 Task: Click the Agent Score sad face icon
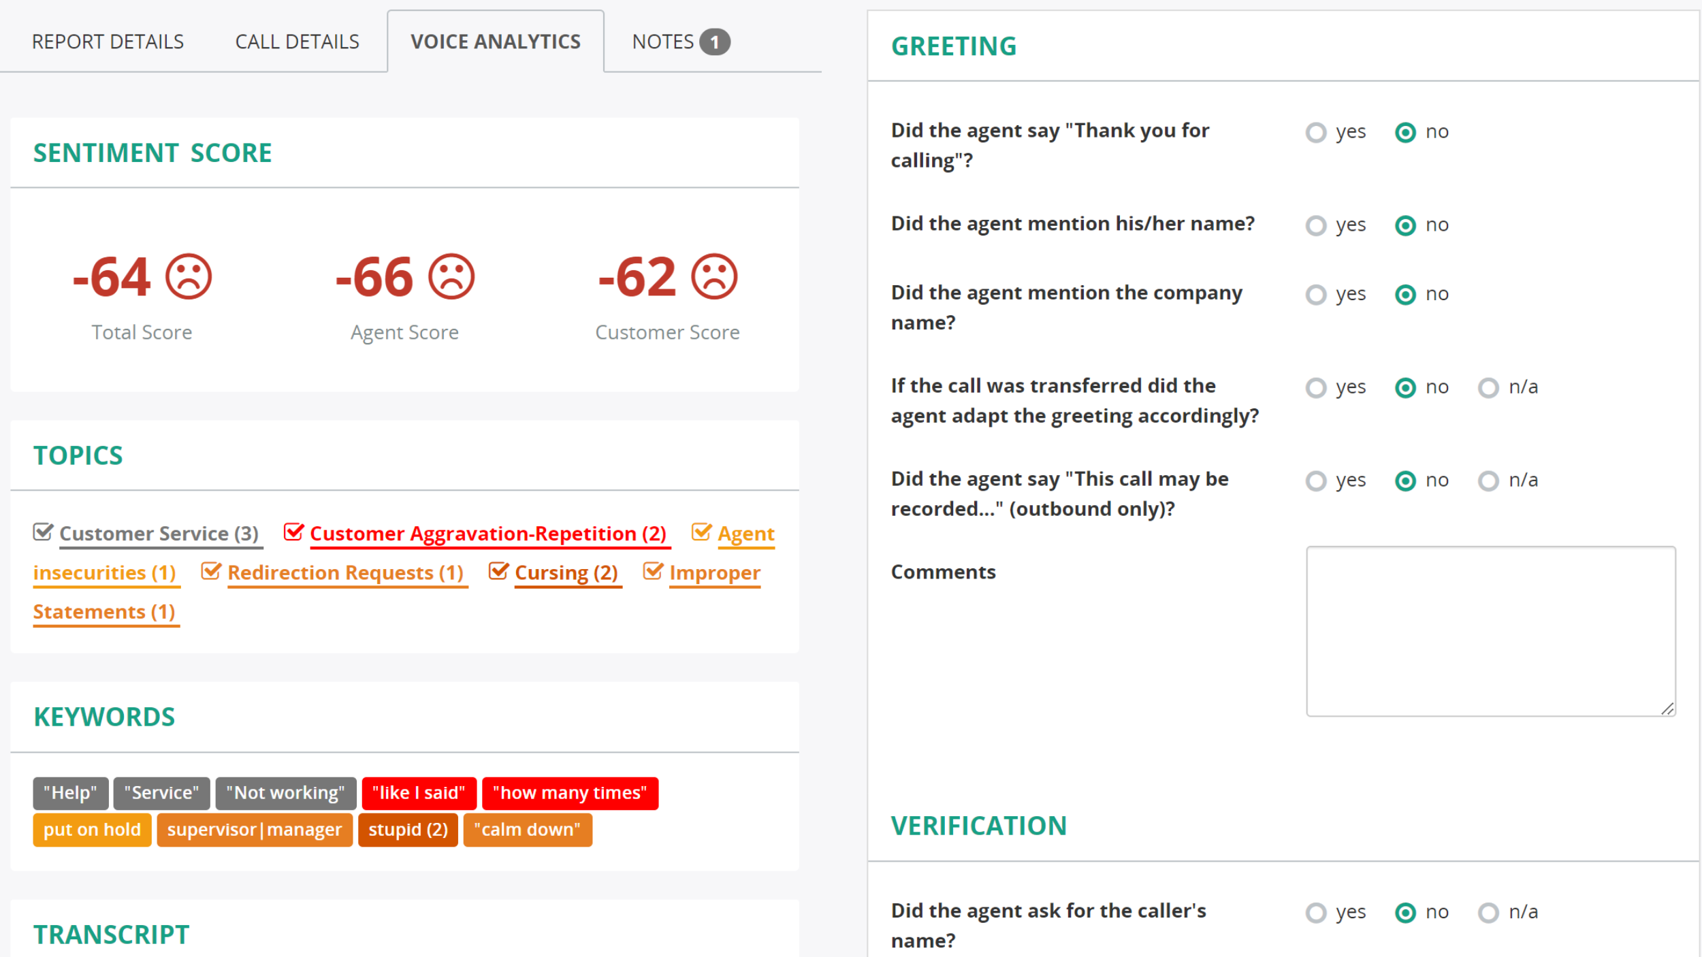(x=451, y=276)
